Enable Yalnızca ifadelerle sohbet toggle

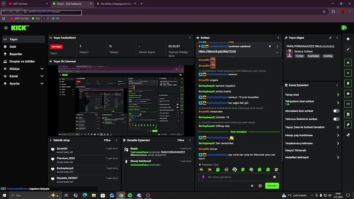click(x=336, y=119)
